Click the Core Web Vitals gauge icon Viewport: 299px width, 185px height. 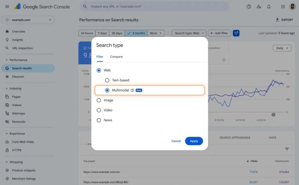click(7, 142)
